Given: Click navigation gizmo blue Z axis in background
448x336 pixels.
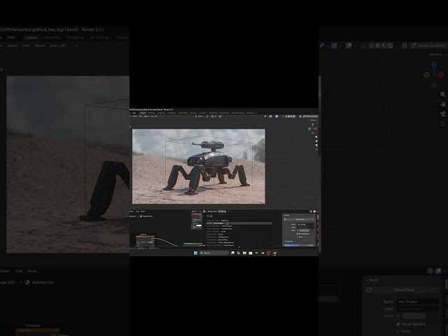Looking at the screenshot, I should tap(434, 64).
